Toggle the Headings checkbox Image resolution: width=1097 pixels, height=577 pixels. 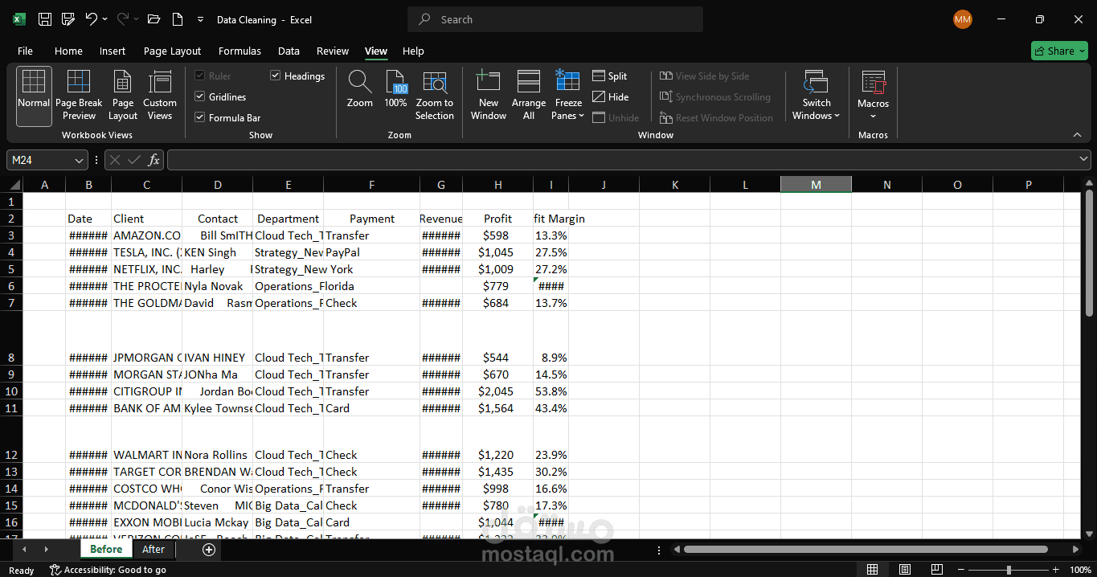click(x=276, y=76)
